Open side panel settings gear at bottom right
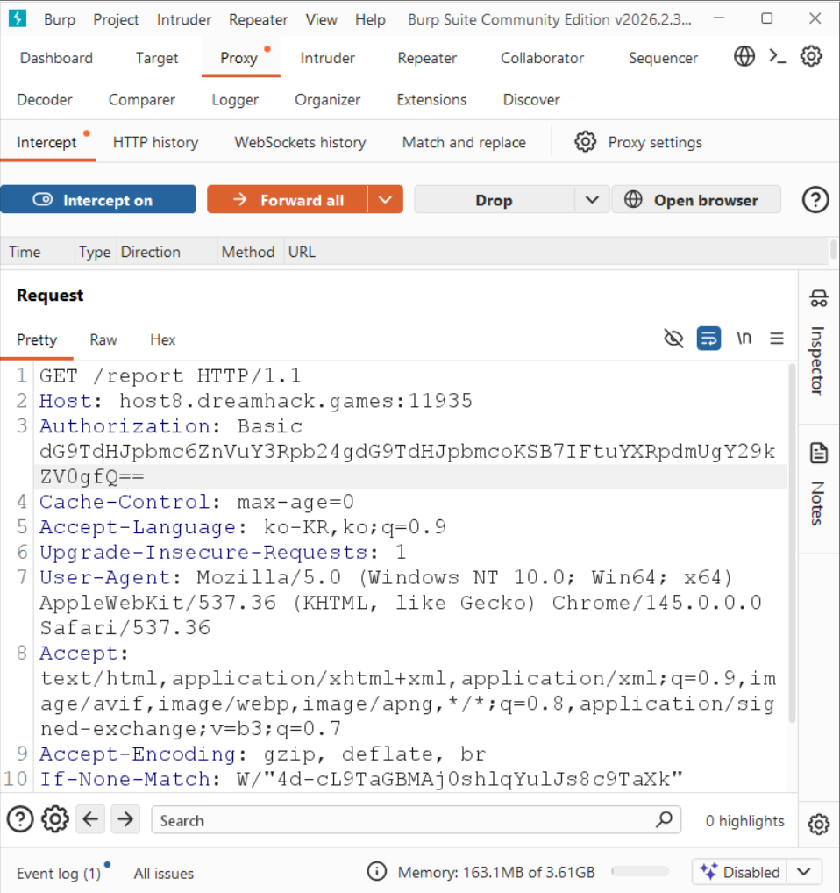Screen dimensions: 840x893 818,824
